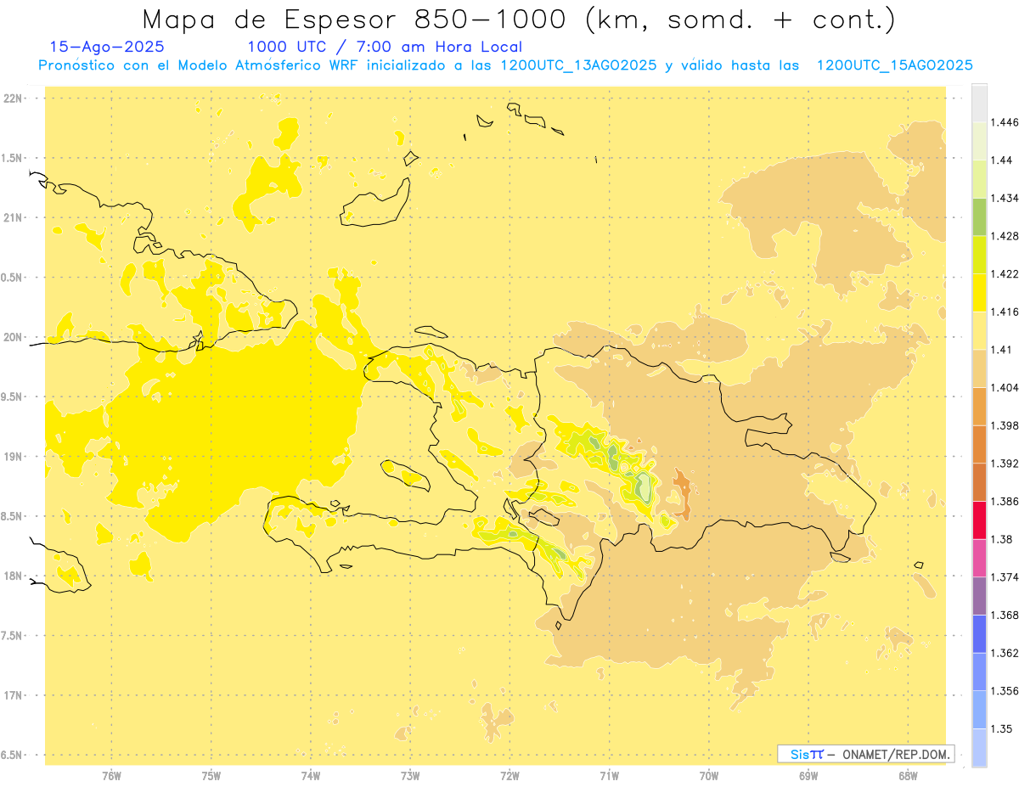Click the 21N latitude label
This screenshot has height=787, width=1019.
point(14,217)
